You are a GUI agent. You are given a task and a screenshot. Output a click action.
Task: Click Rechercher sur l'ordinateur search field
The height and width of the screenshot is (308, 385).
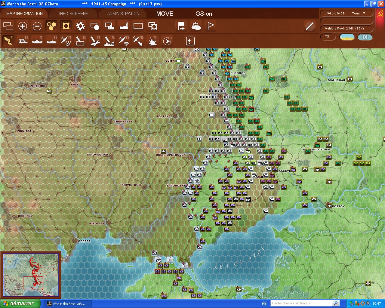pyautogui.click(x=301, y=303)
